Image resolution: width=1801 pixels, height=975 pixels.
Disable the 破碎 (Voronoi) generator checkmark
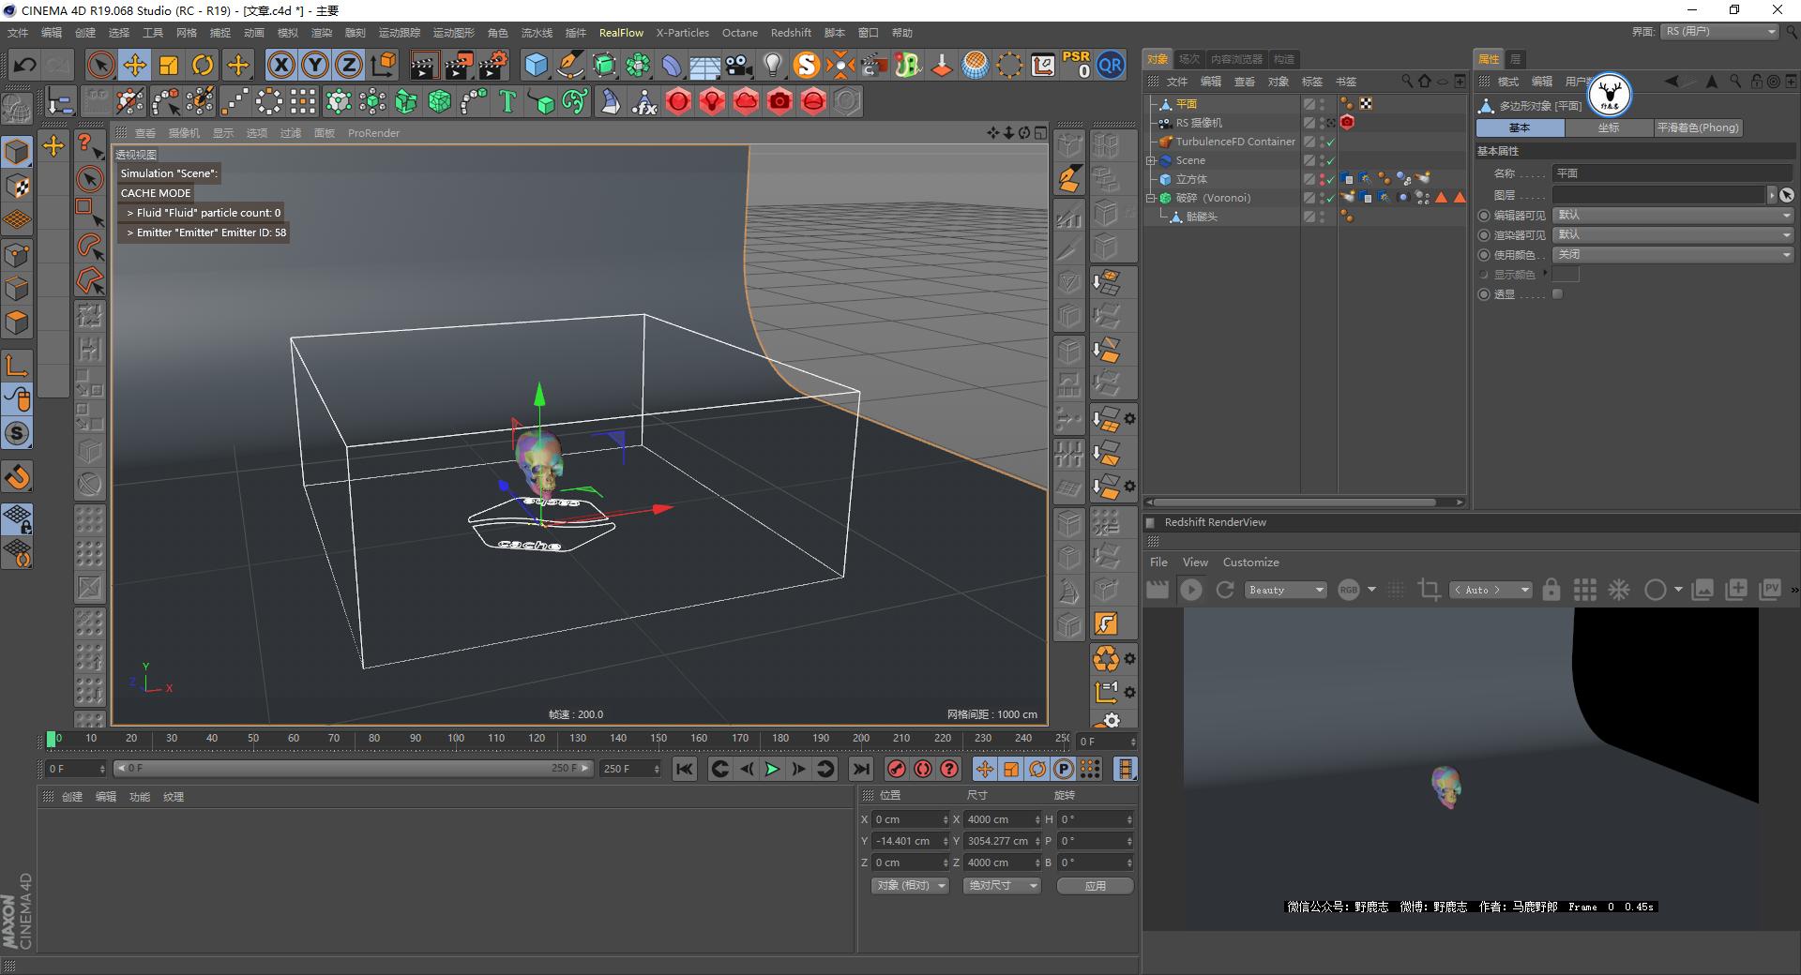pos(1330,198)
